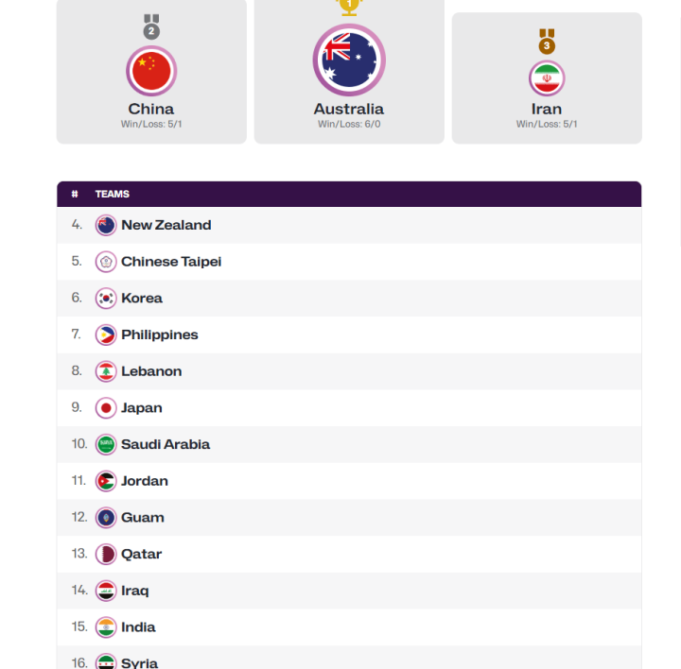Image resolution: width=681 pixels, height=669 pixels.
Task: Click the Guam flag icon
Action: [106, 518]
